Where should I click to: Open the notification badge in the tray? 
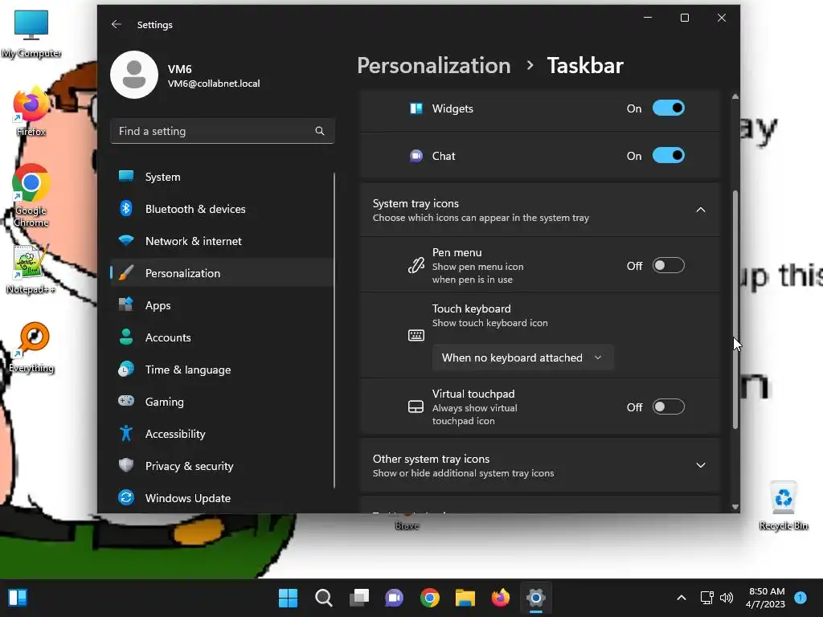click(x=800, y=598)
